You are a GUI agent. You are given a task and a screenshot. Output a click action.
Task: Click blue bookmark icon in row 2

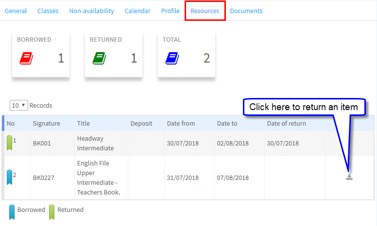pyautogui.click(x=10, y=178)
